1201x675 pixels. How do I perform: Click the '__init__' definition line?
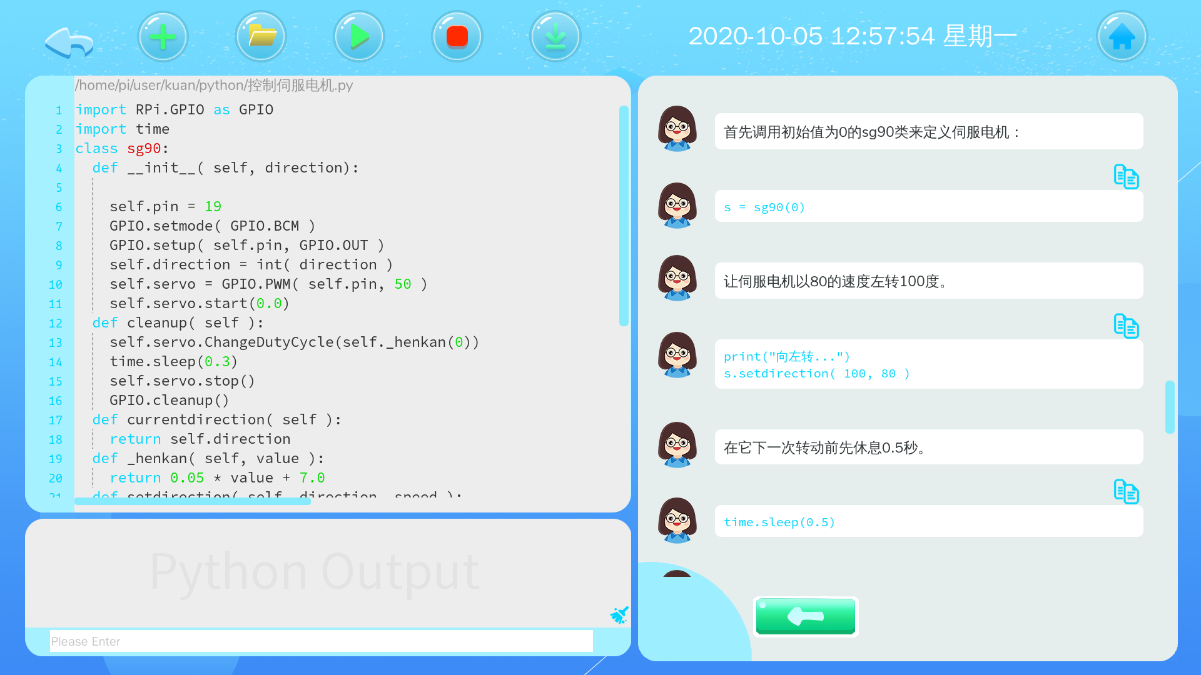[226, 168]
